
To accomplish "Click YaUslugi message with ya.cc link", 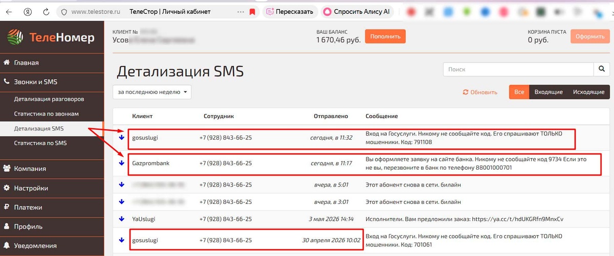I will 464,219.
